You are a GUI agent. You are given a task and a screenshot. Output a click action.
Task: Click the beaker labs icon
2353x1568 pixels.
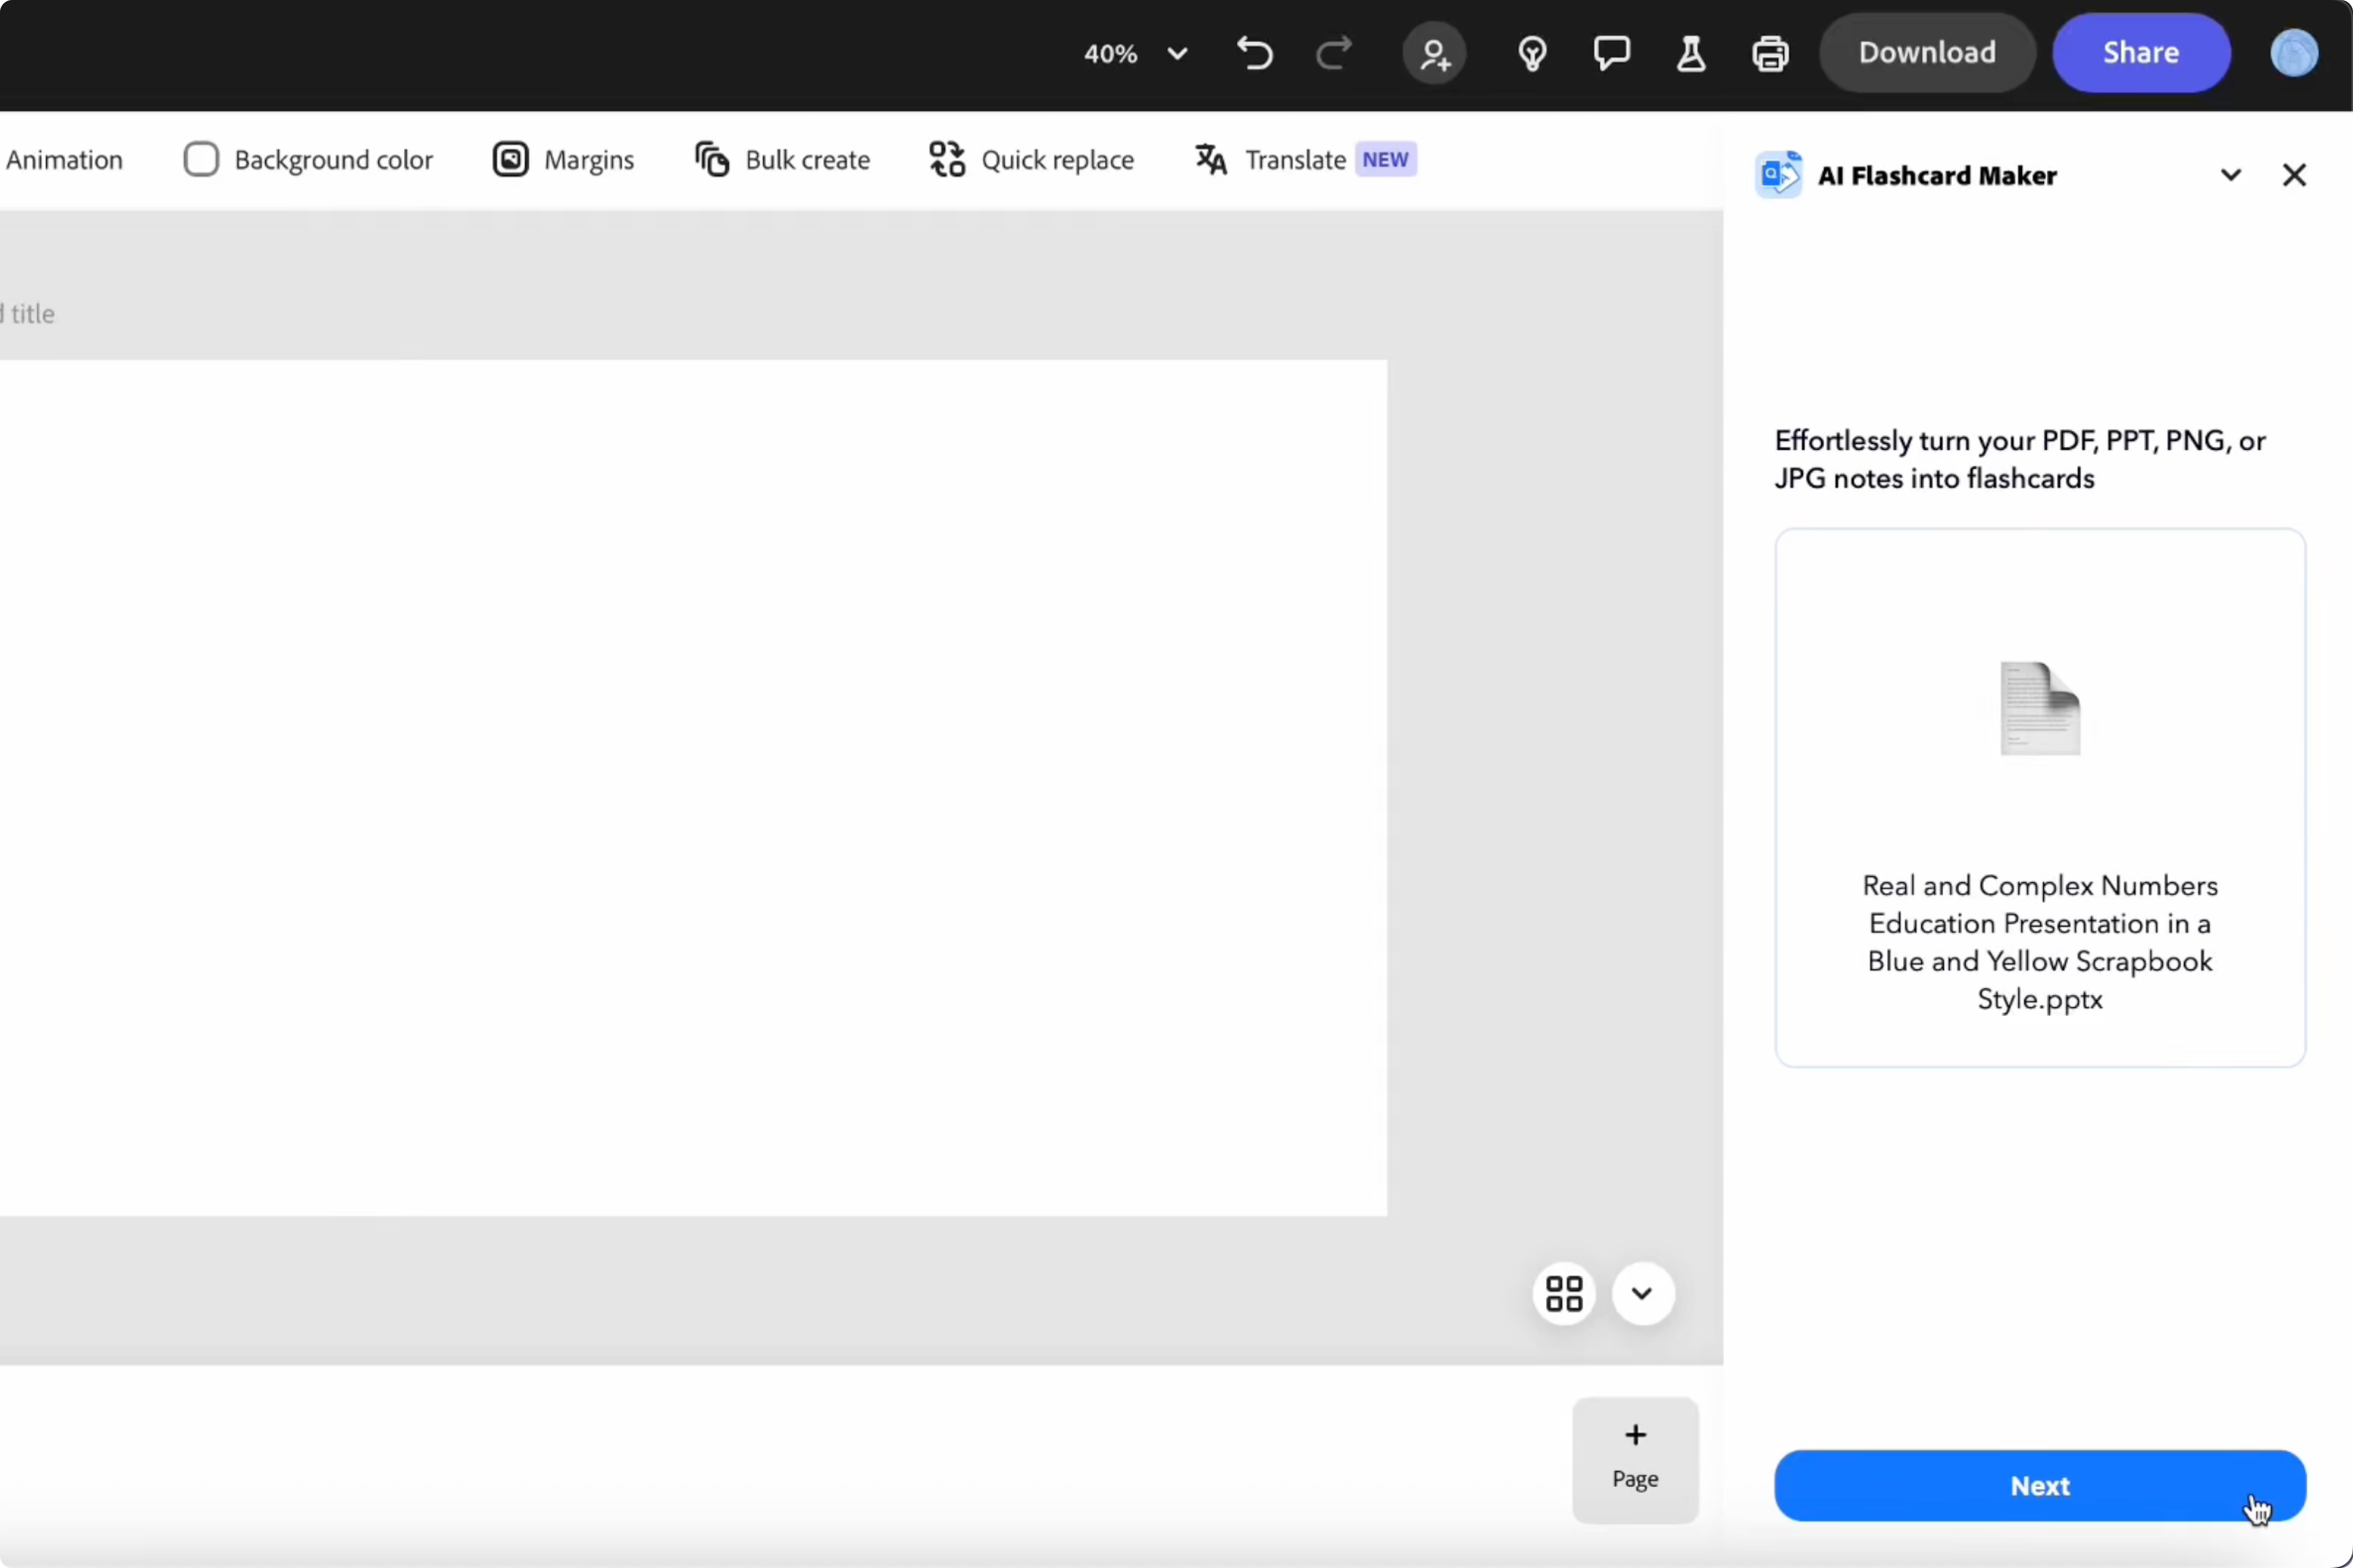pos(1691,53)
